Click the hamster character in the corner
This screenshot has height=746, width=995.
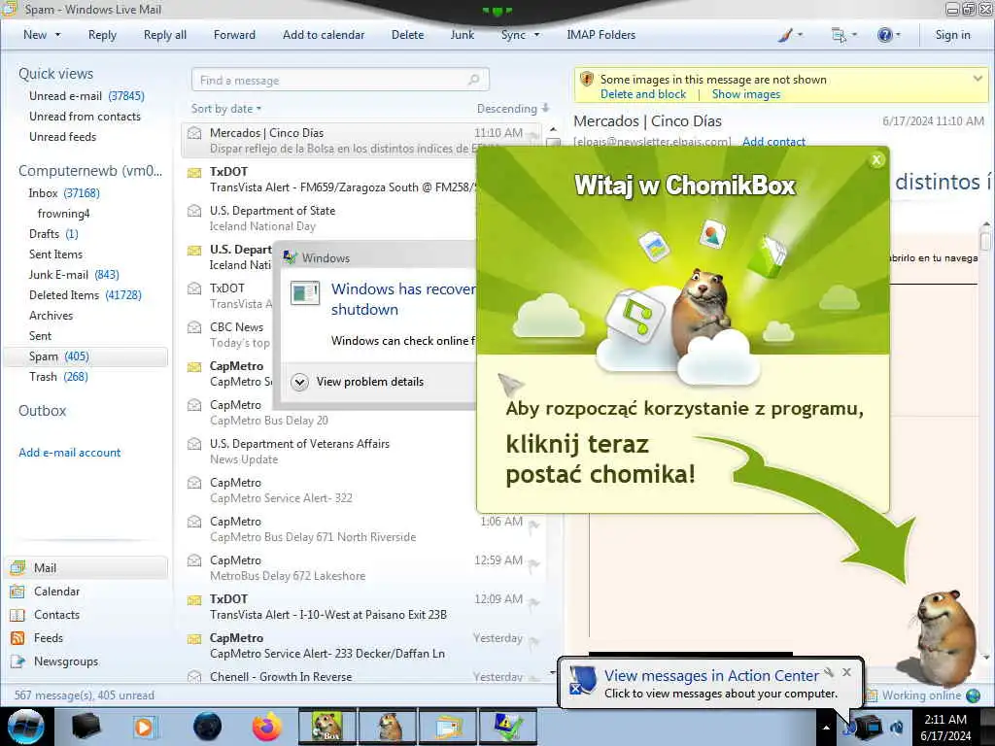938,637
